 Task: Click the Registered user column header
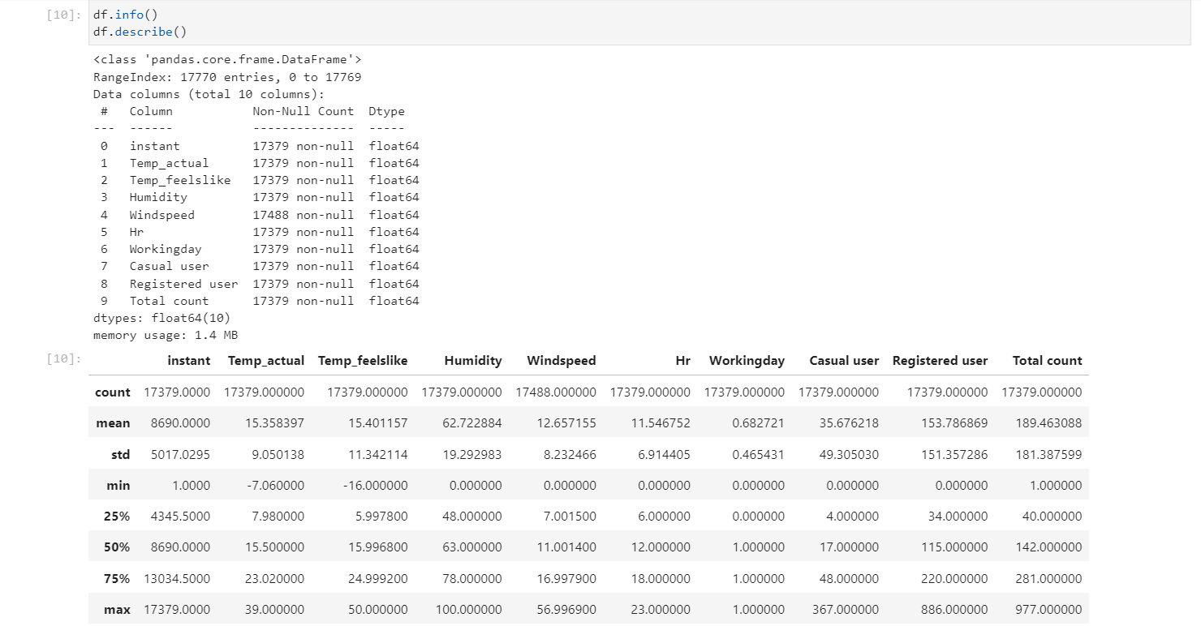pos(941,360)
